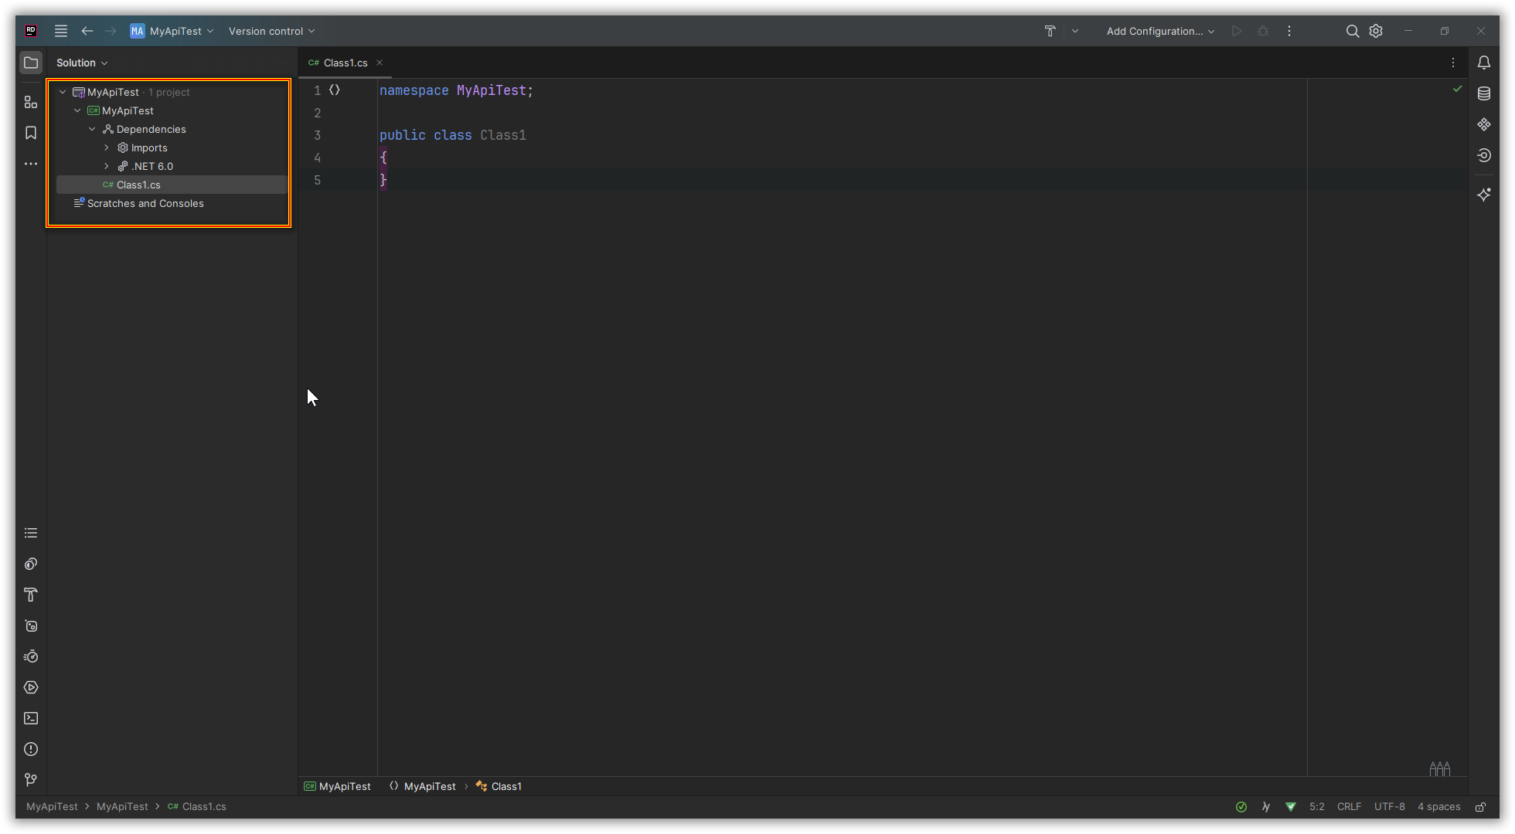Open the Terminal tool window

tap(31, 718)
